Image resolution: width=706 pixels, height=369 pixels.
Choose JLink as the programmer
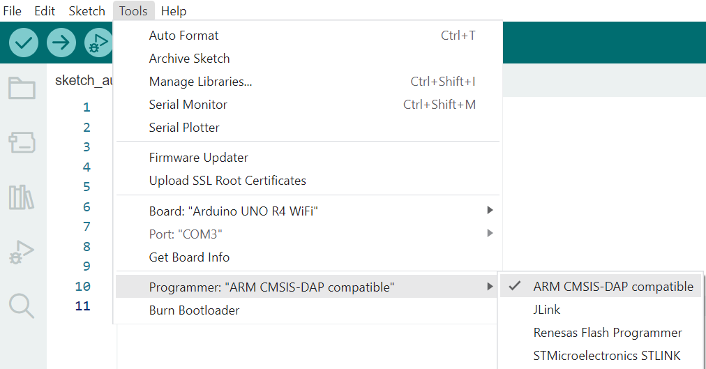pyautogui.click(x=547, y=310)
